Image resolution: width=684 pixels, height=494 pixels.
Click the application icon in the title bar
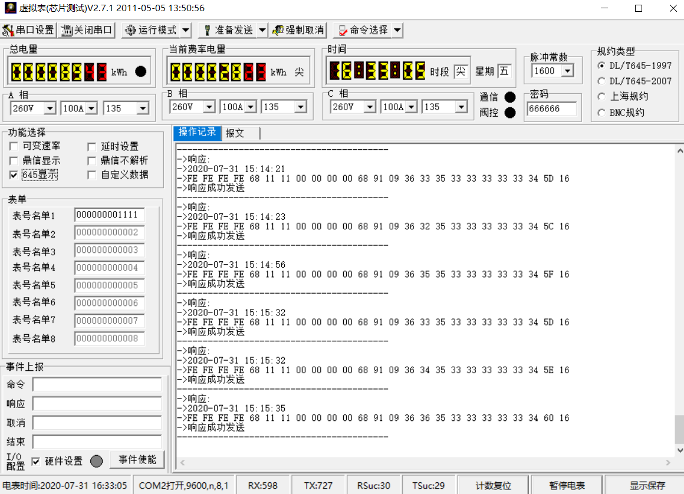10,8
